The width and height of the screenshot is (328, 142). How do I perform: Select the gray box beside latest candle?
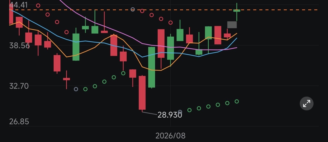(232, 25)
